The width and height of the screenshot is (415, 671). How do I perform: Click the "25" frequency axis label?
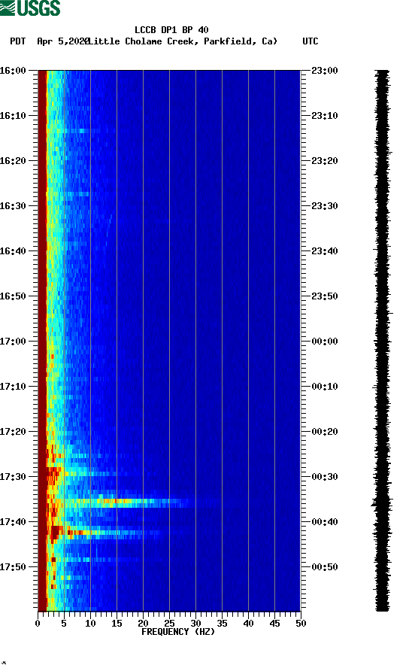coord(169,624)
